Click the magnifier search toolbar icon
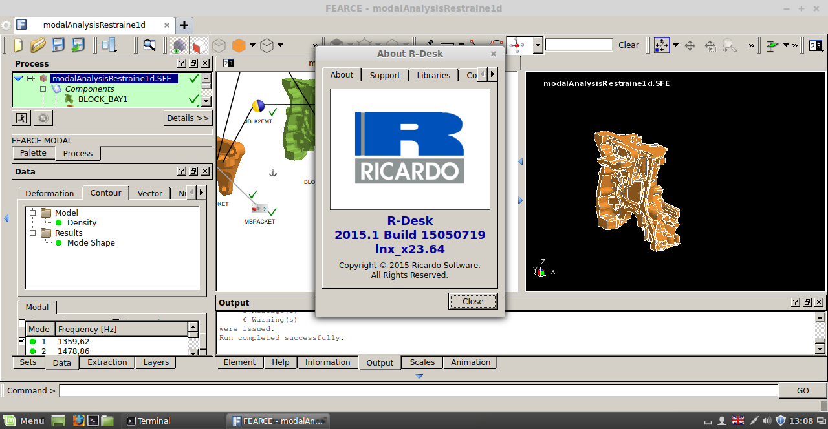This screenshot has width=828, height=429. pyautogui.click(x=149, y=45)
